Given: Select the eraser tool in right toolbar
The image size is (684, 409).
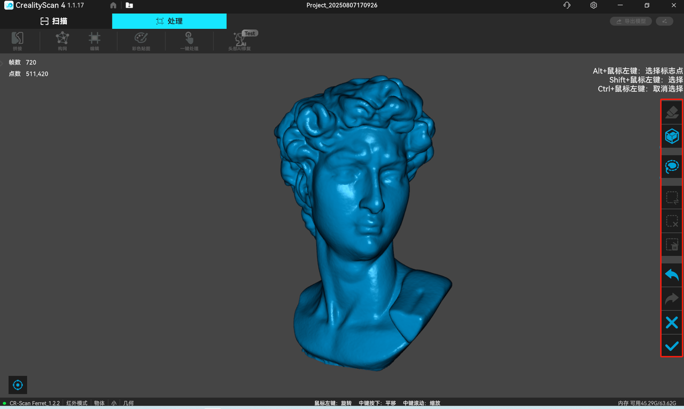Looking at the screenshot, I should click(672, 112).
